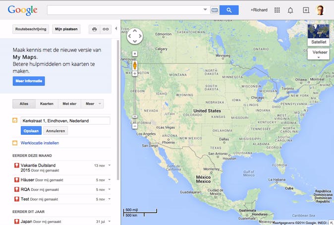Image resolution: width=334 pixels, height=225 pixels.
Task: Collapse the left side panel arrow
Action: click(116, 29)
